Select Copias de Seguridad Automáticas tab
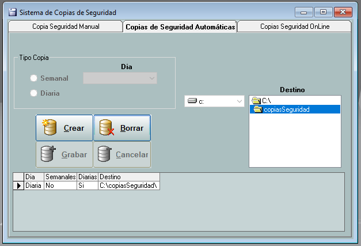 [180, 27]
